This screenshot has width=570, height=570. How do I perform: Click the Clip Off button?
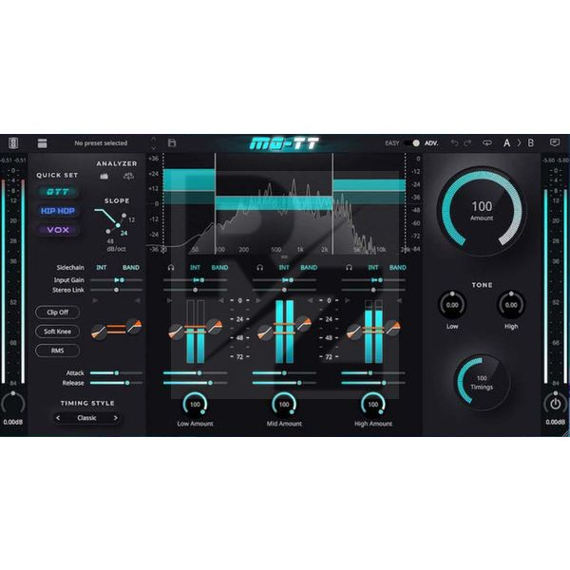click(57, 313)
